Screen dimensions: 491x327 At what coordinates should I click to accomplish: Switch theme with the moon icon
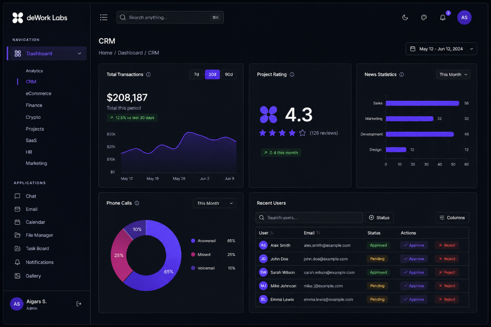(x=405, y=18)
